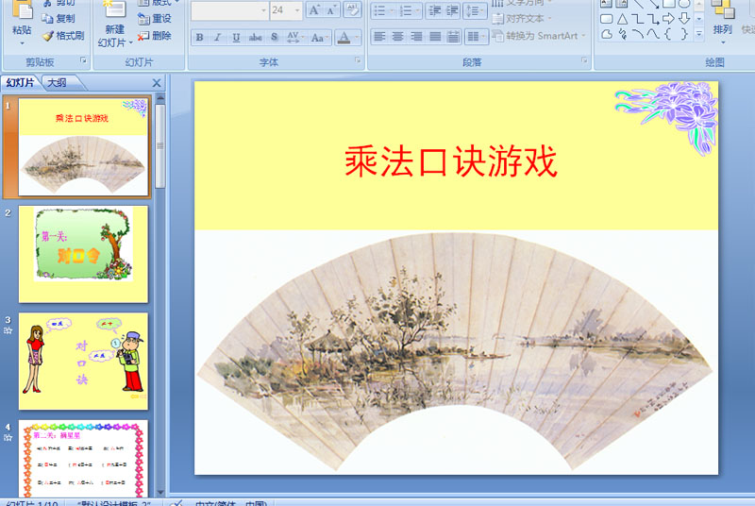Open the Paragraph (段落) dialog launcher
The height and width of the screenshot is (506, 755).
click(584, 60)
